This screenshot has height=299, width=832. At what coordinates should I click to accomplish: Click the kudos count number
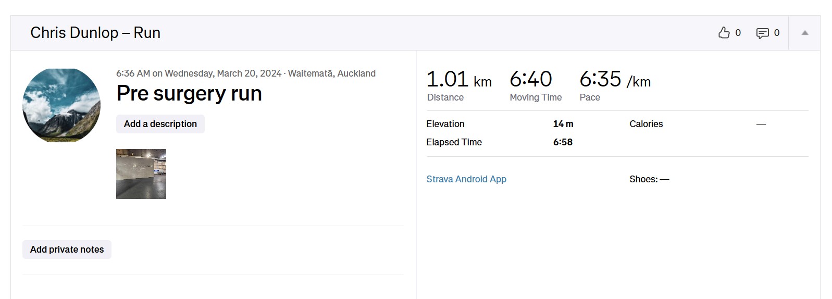(x=738, y=33)
